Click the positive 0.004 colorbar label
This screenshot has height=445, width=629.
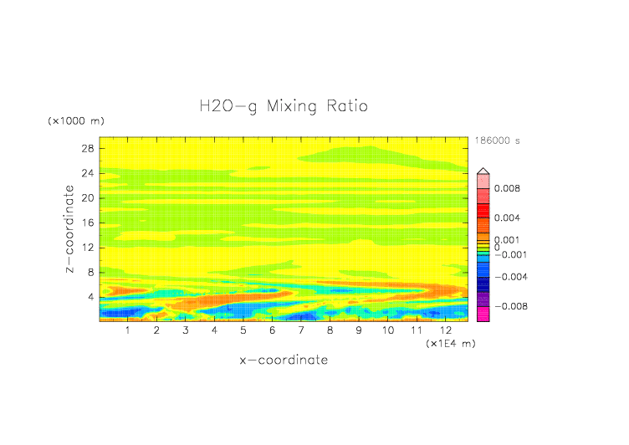(507, 217)
